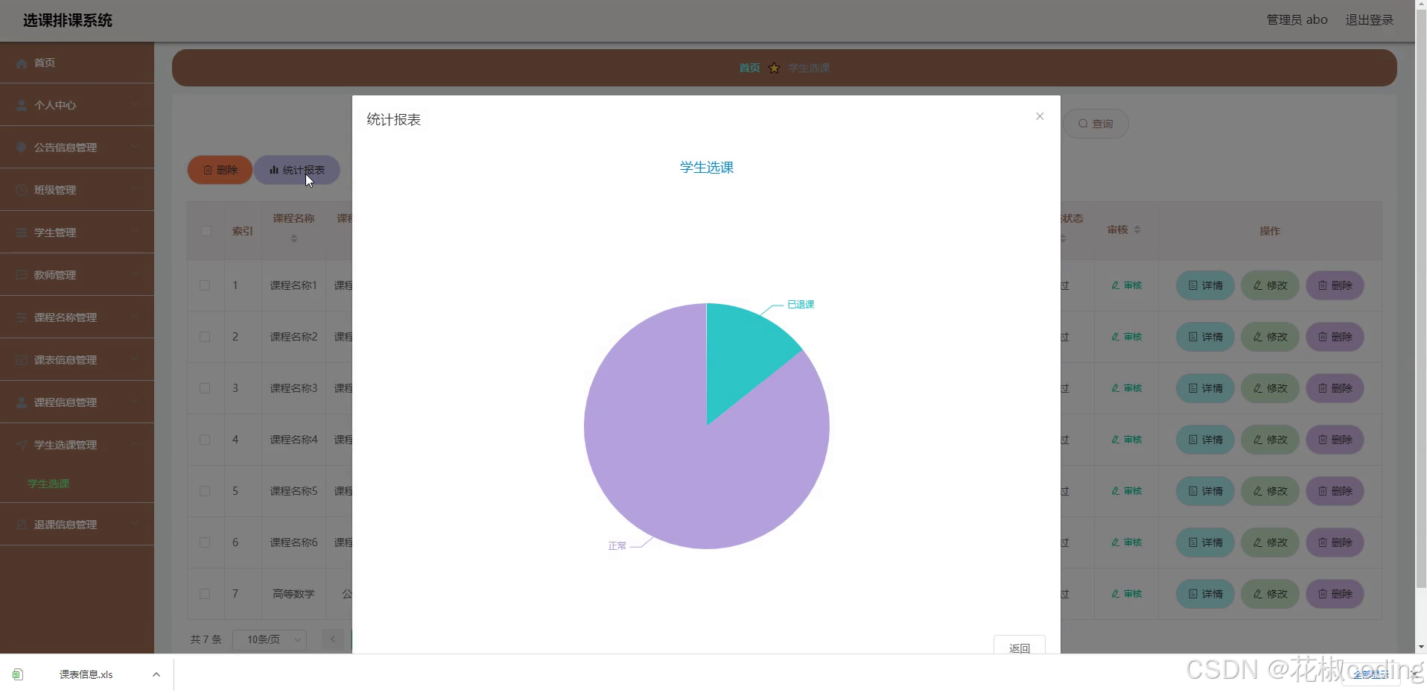Check the checkbox for 高等数学 row

click(x=206, y=594)
